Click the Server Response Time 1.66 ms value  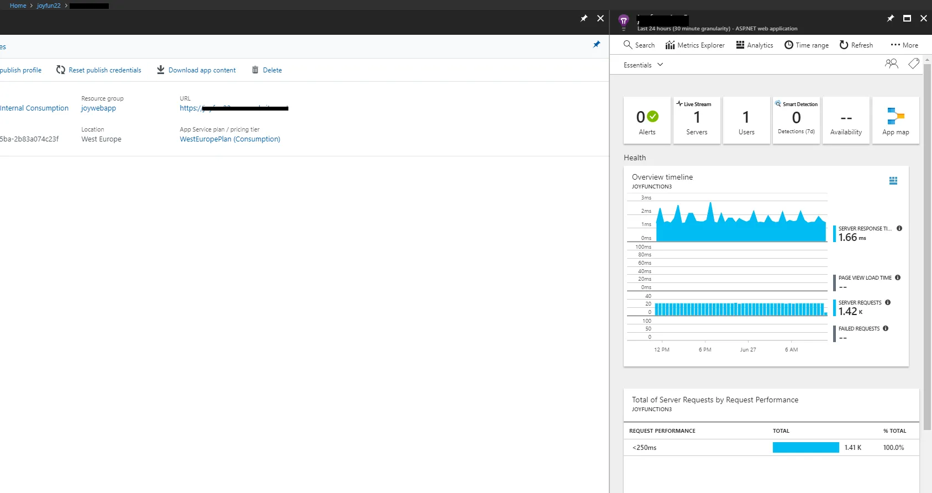852,238
